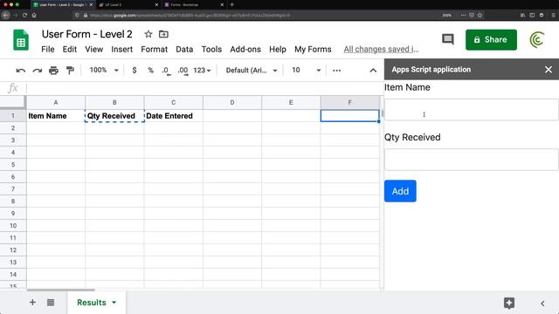Format as percent

150,70
